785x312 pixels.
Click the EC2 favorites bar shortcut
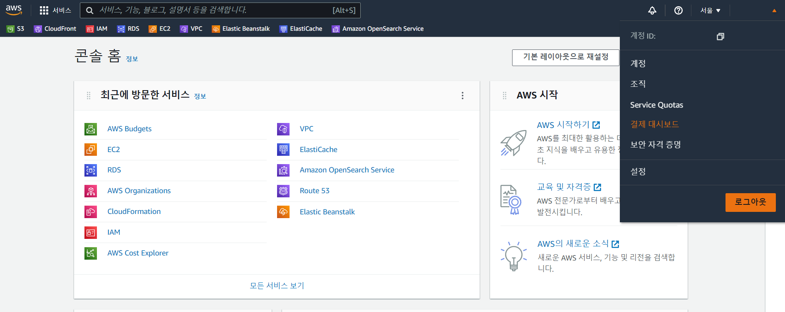point(160,29)
